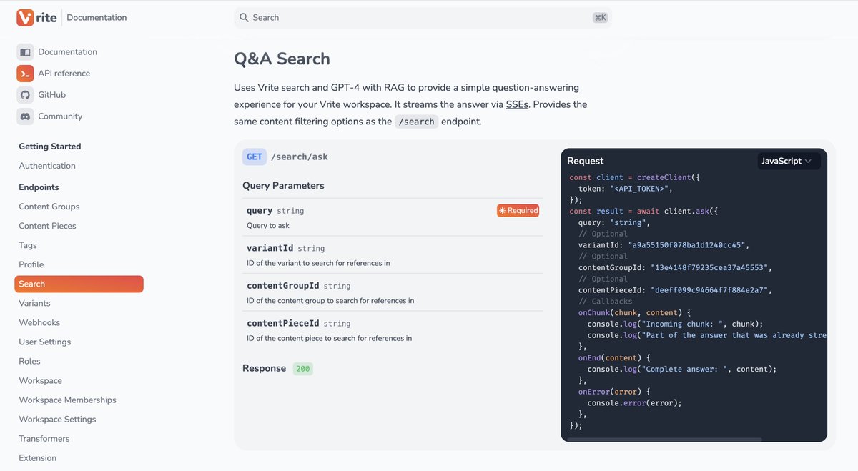Image resolution: width=858 pixels, height=471 pixels.
Task: Click inside the Search input field
Action: (x=357, y=16)
